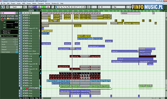Enable the inspector's red Record Enable button
167x99 pixels.
tap(2, 19)
